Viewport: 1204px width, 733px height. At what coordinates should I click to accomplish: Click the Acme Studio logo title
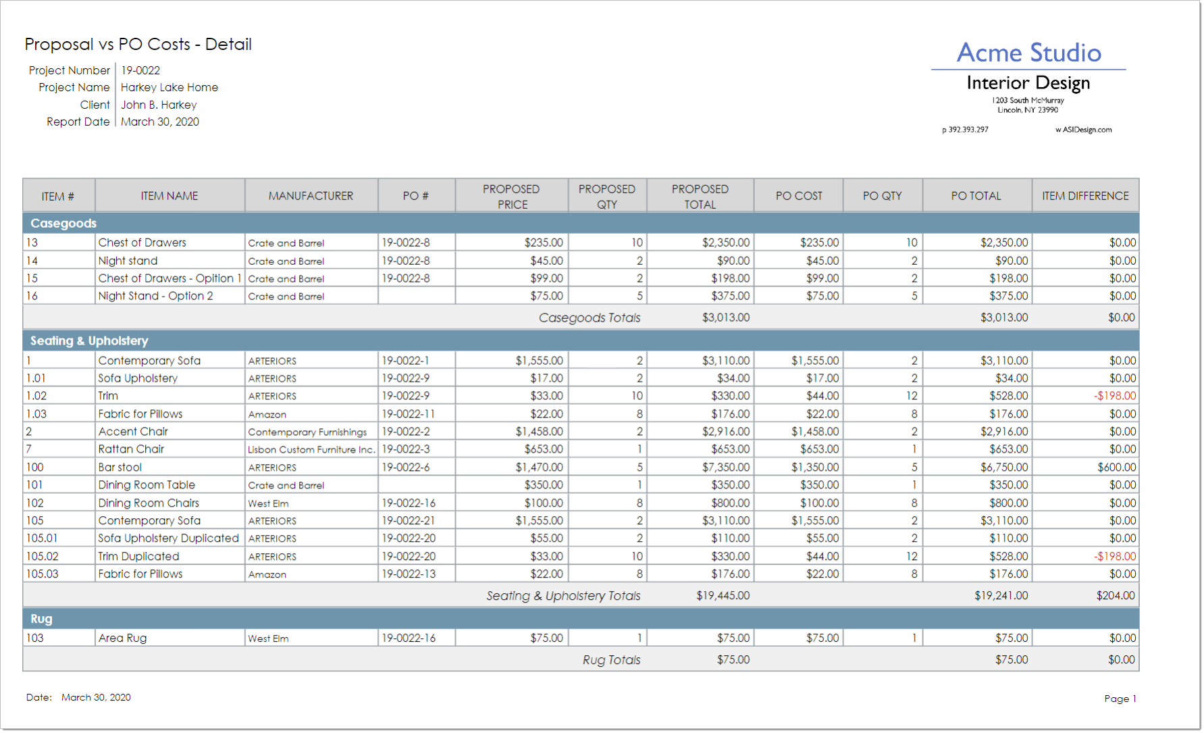click(x=1028, y=53)
